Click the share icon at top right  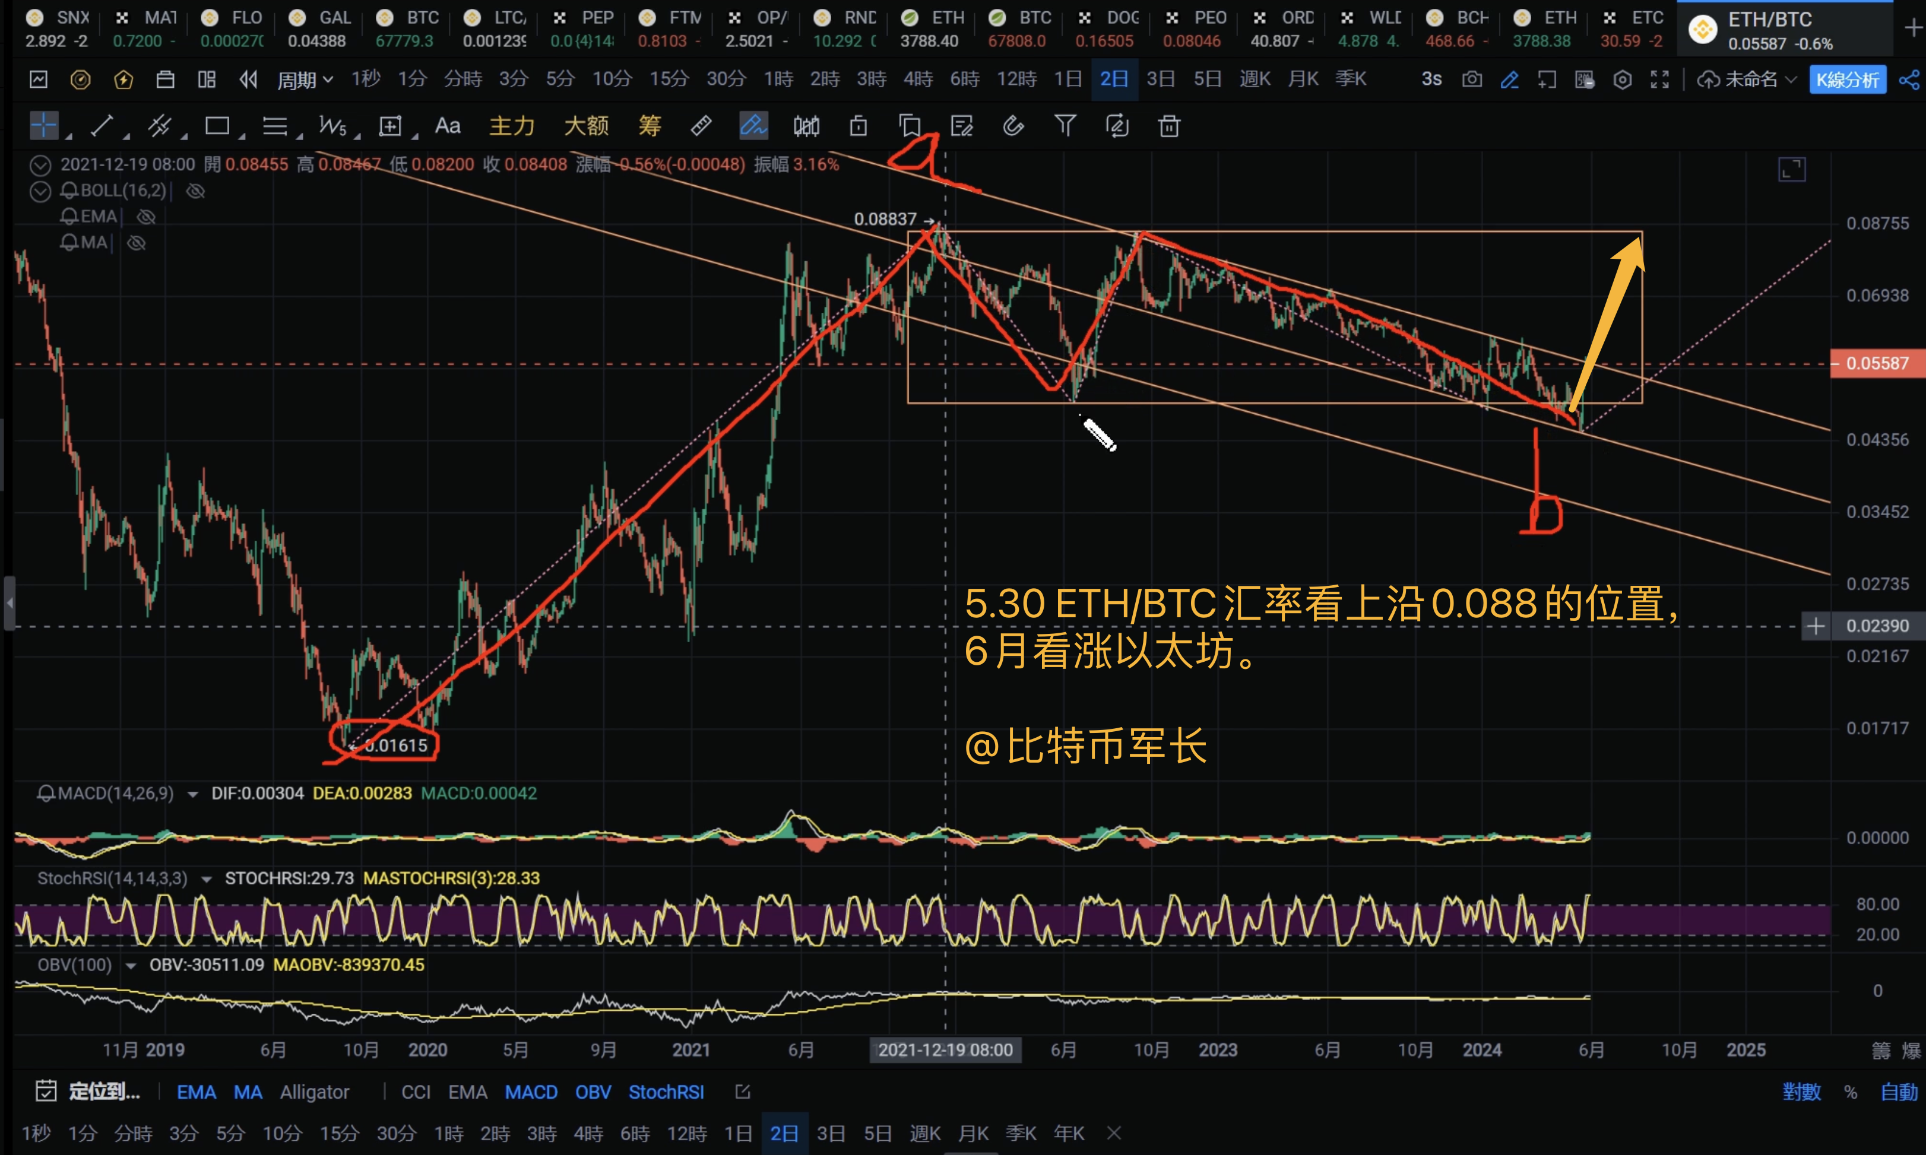[x=1909, y=80]
